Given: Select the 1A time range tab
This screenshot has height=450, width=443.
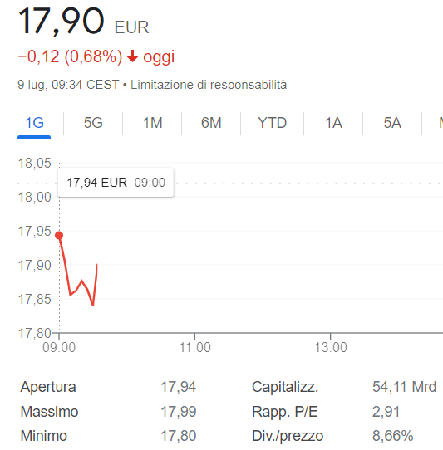Looking at the screenshot, I should click(x=333, y=123).
